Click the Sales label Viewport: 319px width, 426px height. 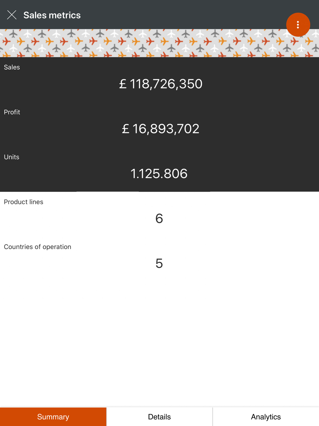point(12,67)
